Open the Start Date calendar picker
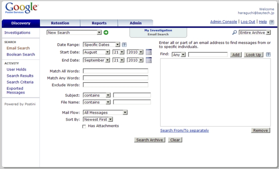The width and height of the screenshot is (279, 169). pyautogui.click(x=148, y=52)
